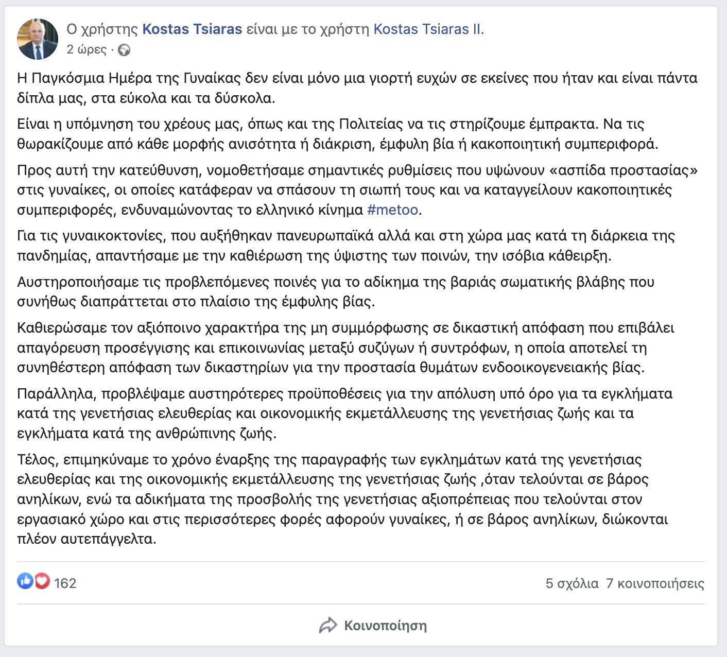Viewport: 727px width, 657px height.
Task: Click the share arrow icon
Action: (x=328, y=626)
